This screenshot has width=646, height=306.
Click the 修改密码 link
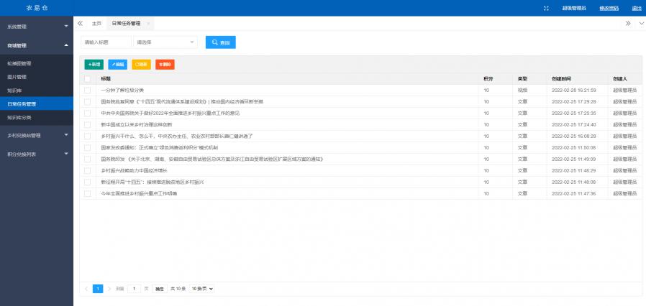(x=609, y=8)
